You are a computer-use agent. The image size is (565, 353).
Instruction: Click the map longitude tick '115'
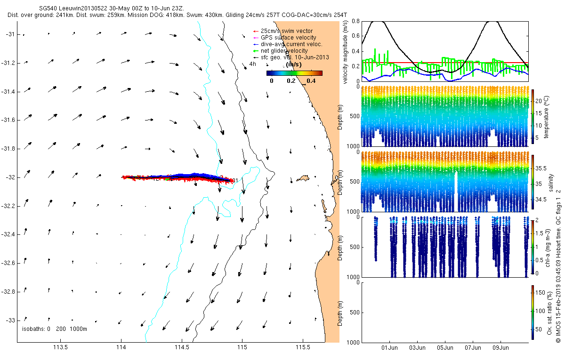[x=242, y=347]
